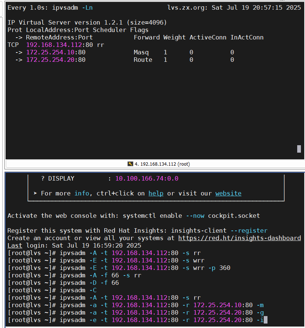The width and height of the screenshot is (305, 328).
Task: Click the "Masq" forward method value
Action: [141, 52]
